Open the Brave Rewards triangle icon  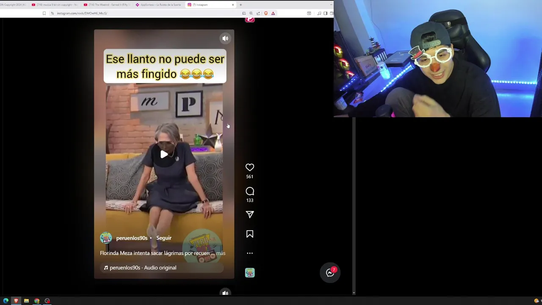point(273,13)
